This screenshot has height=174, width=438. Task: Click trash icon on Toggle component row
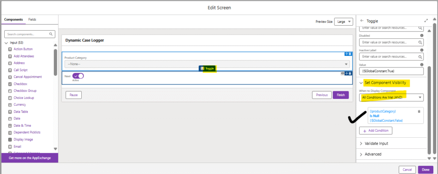350,73
